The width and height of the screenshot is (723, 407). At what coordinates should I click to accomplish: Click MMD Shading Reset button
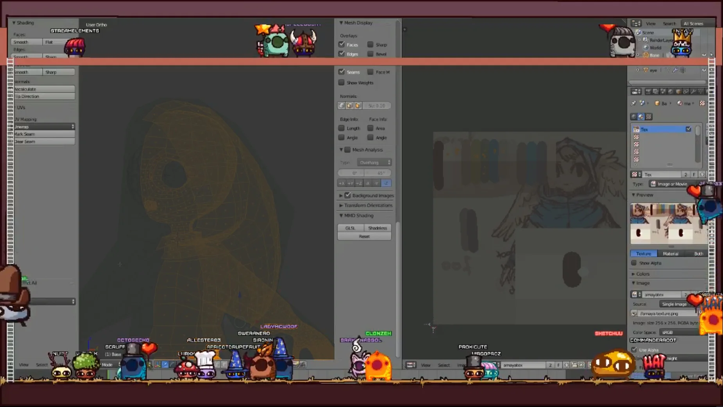pos(364,236)
